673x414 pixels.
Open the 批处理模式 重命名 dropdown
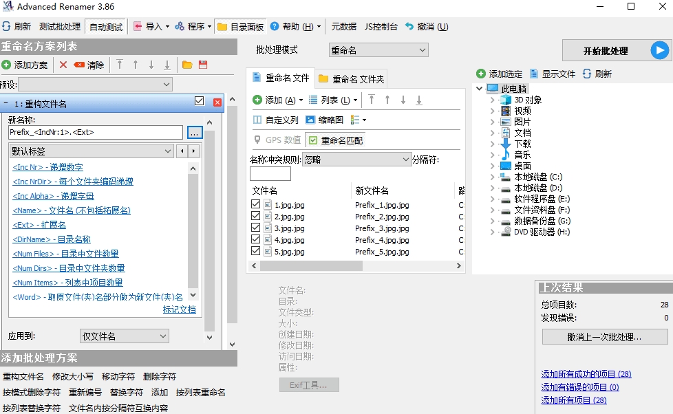[x=378, y=50]
